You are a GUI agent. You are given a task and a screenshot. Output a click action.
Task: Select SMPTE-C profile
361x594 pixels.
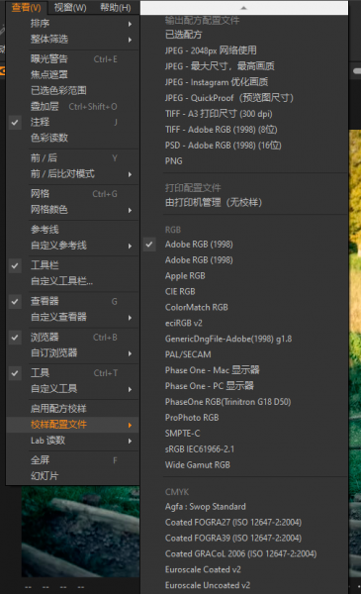[244, 434]
